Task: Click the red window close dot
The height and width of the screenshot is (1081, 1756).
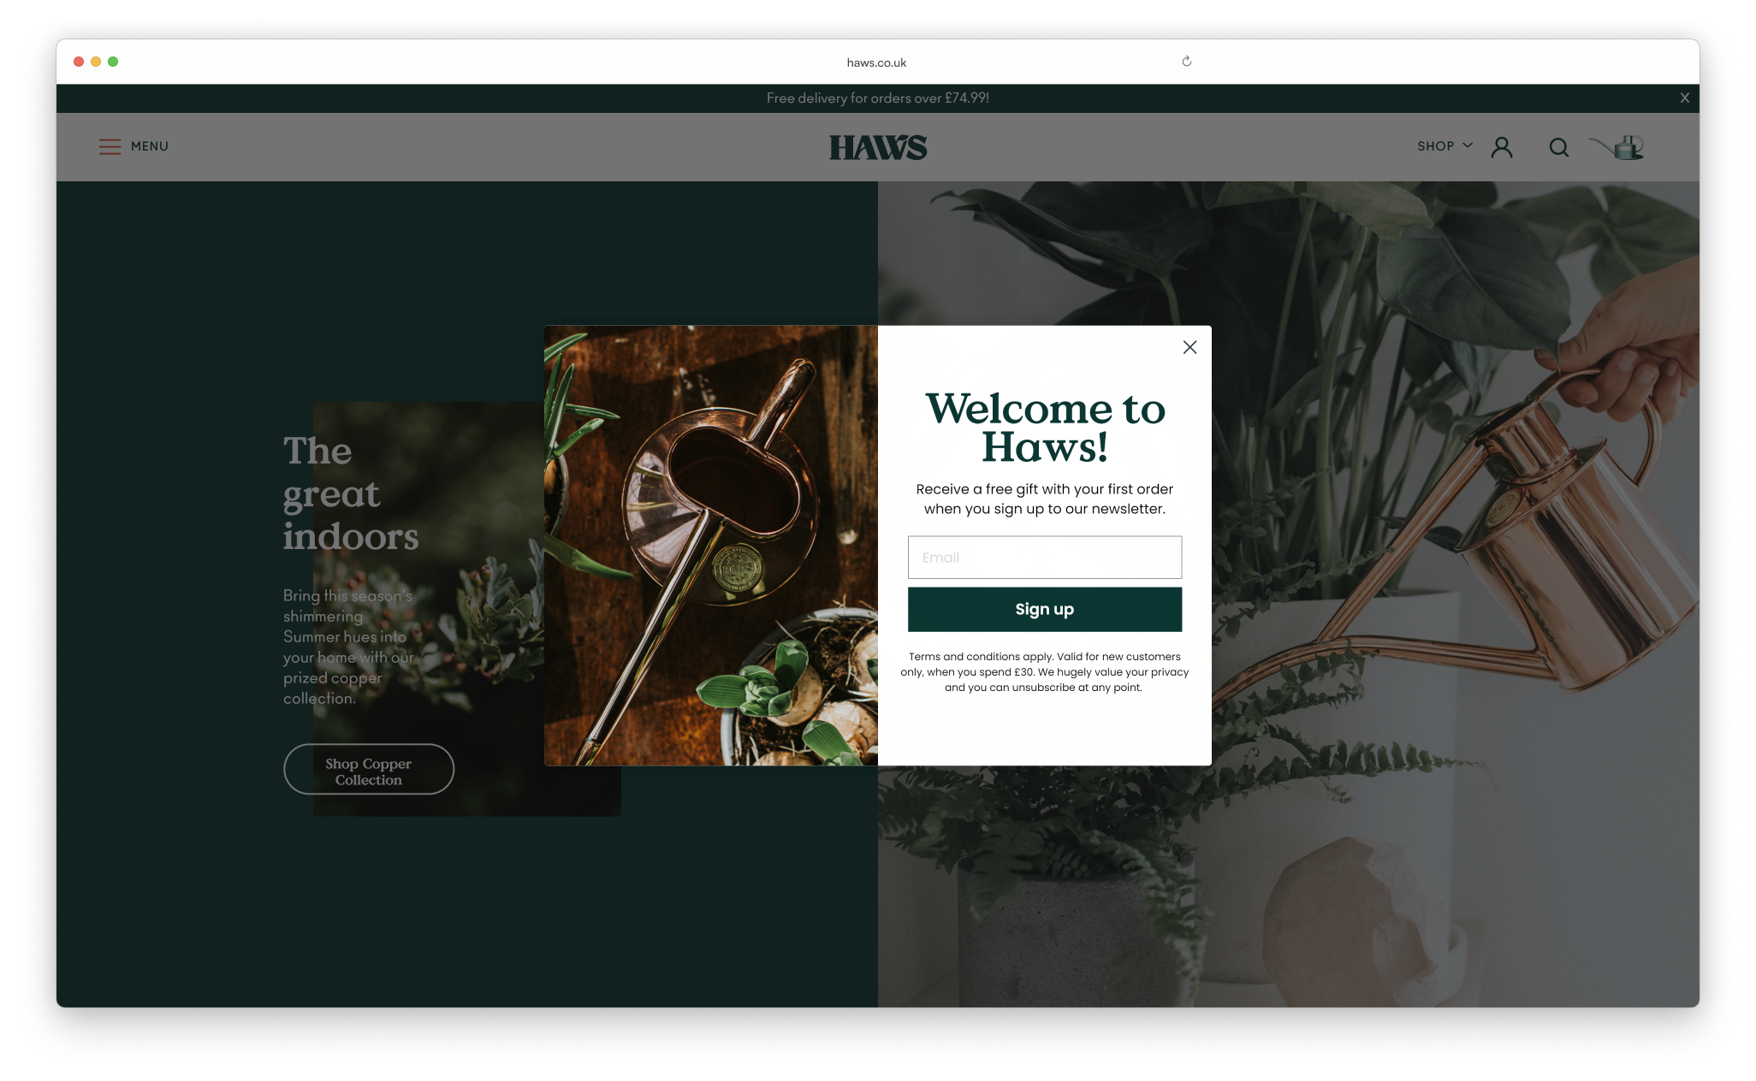Action: point(79,62)
